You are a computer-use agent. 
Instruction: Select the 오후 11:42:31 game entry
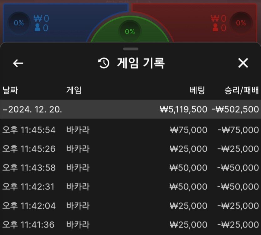pyautogui.click(x=131, y=187)
